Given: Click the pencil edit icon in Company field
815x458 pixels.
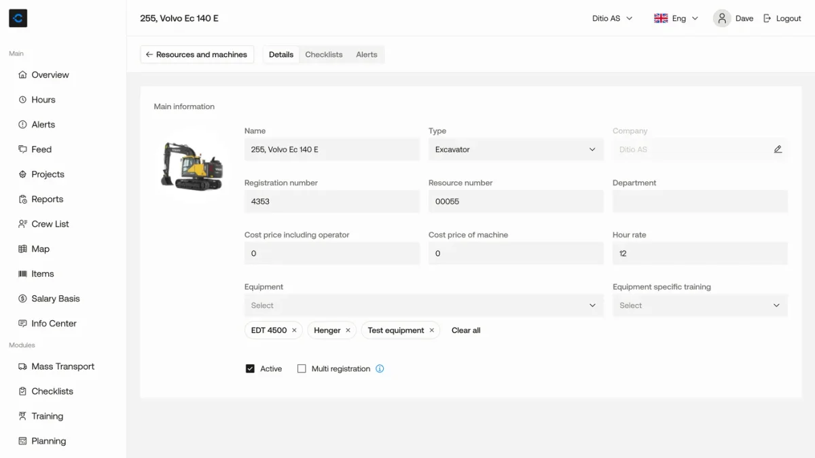Looking at the screenshot, I should coord(778,149).
